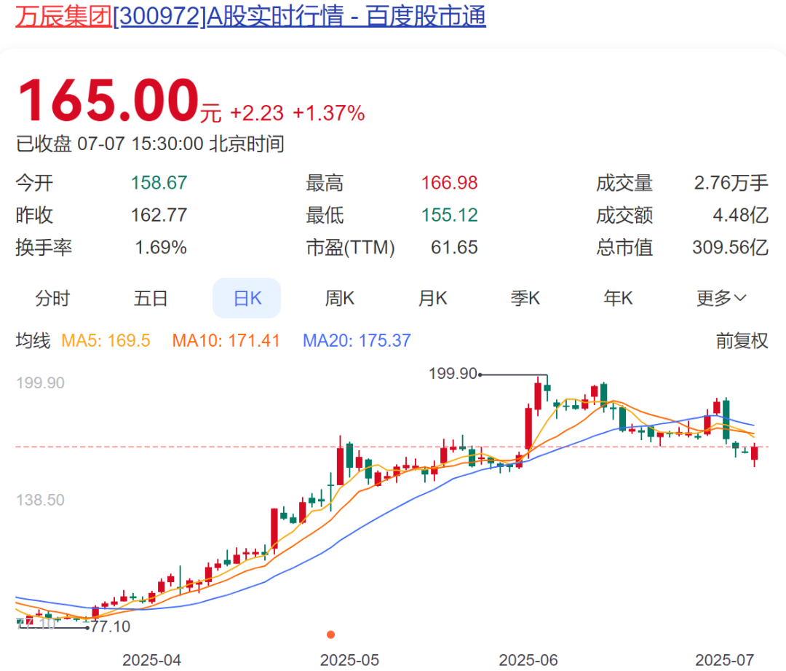786x671 pixels.
Task: Click the orange event dot below the chart
Action: click(331, 635)
